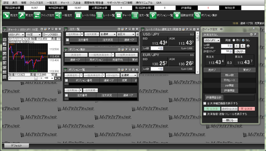Open the 注文一覧 order list toolbar icon

(x=135, y=15)
